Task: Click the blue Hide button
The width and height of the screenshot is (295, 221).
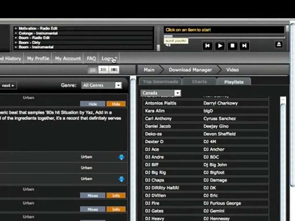Action: pos(92,104)
